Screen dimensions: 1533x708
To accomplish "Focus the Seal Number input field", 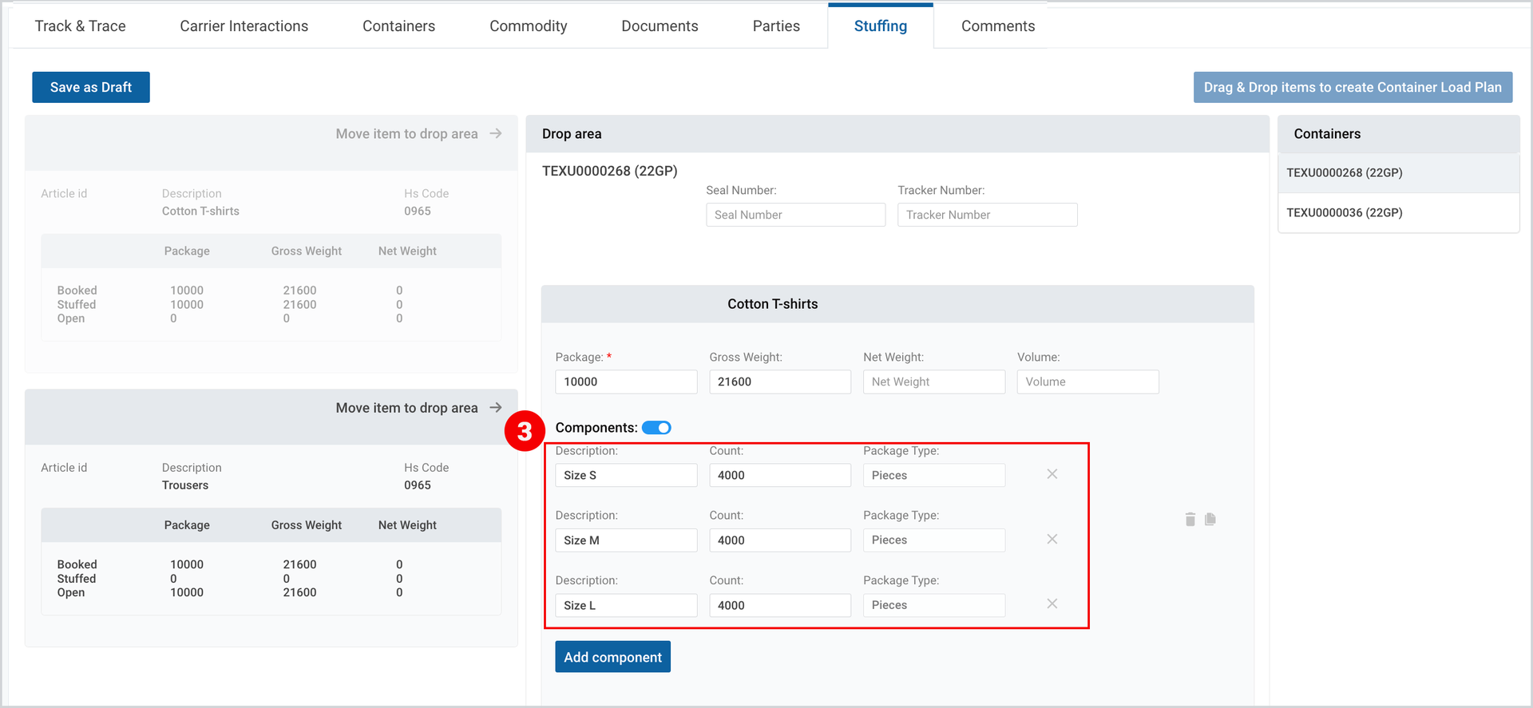I will pos(796,215).
